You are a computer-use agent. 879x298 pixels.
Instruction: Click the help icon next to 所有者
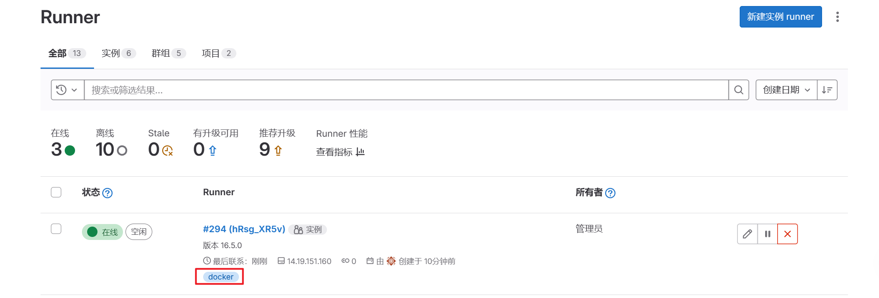[x=610, y=193]
